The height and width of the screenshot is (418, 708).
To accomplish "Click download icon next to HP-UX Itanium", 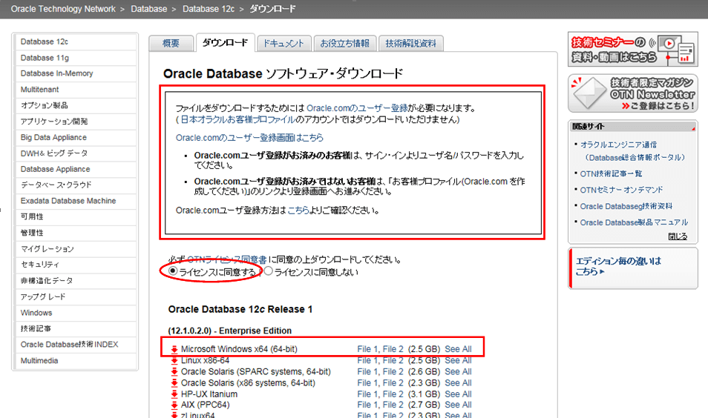I will [174, 394].
